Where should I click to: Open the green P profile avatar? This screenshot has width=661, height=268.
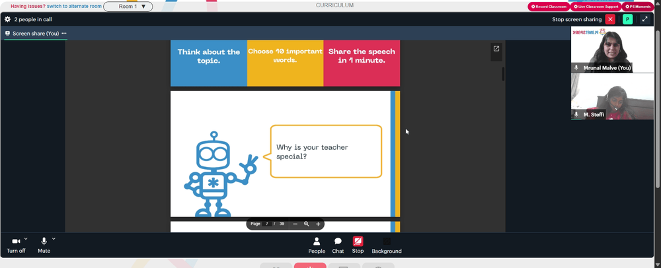[628, 19]
